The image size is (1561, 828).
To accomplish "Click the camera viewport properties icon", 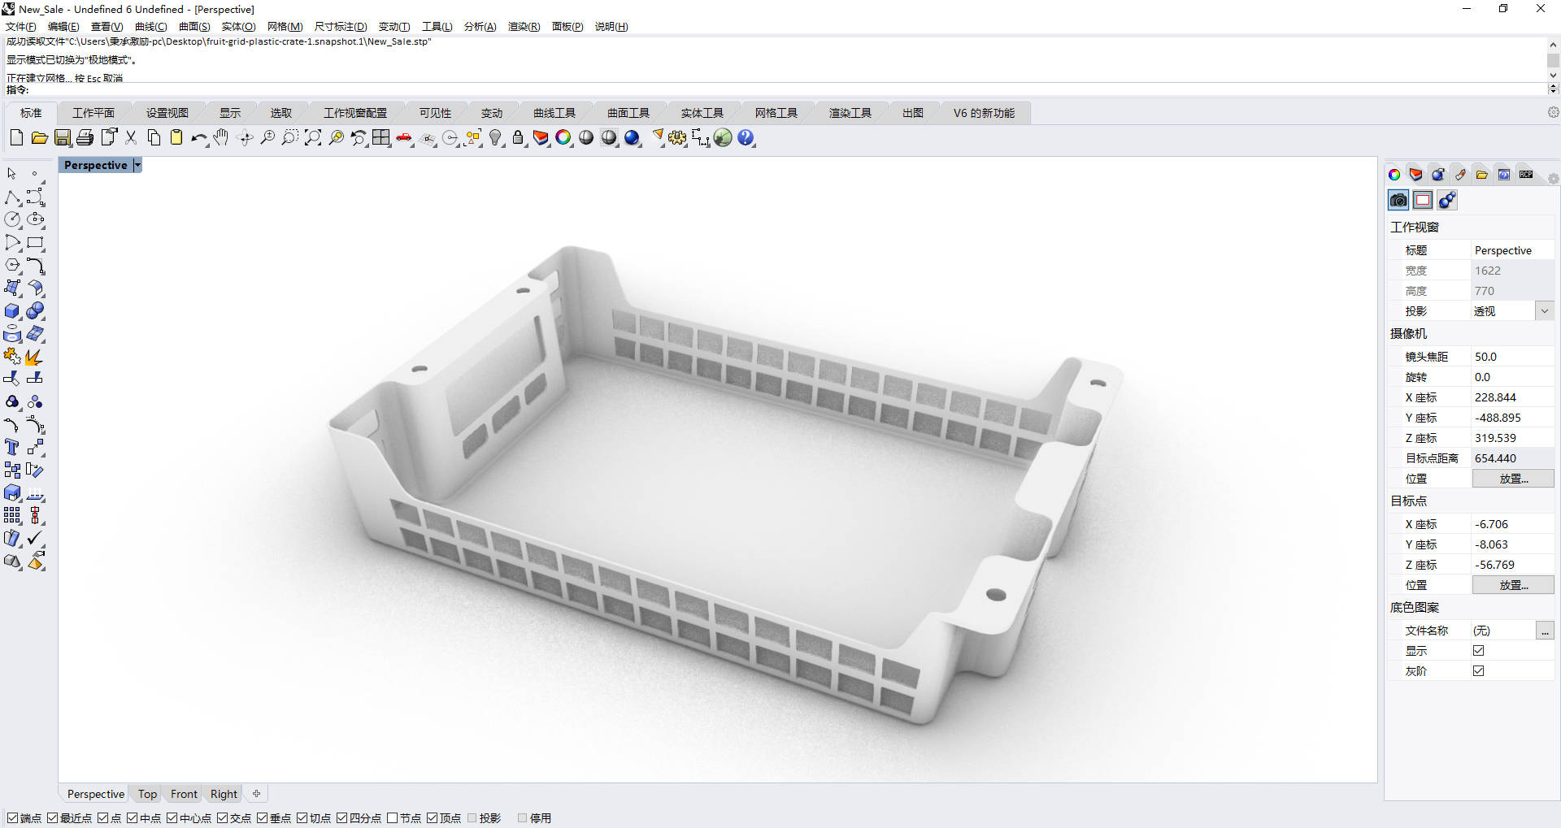I will 1398,200.
